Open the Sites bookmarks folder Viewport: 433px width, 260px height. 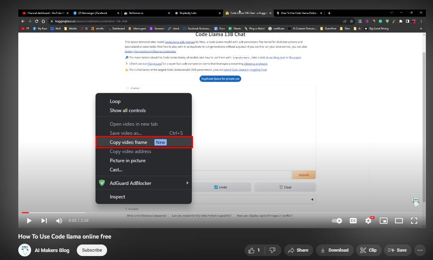(345, 29)
